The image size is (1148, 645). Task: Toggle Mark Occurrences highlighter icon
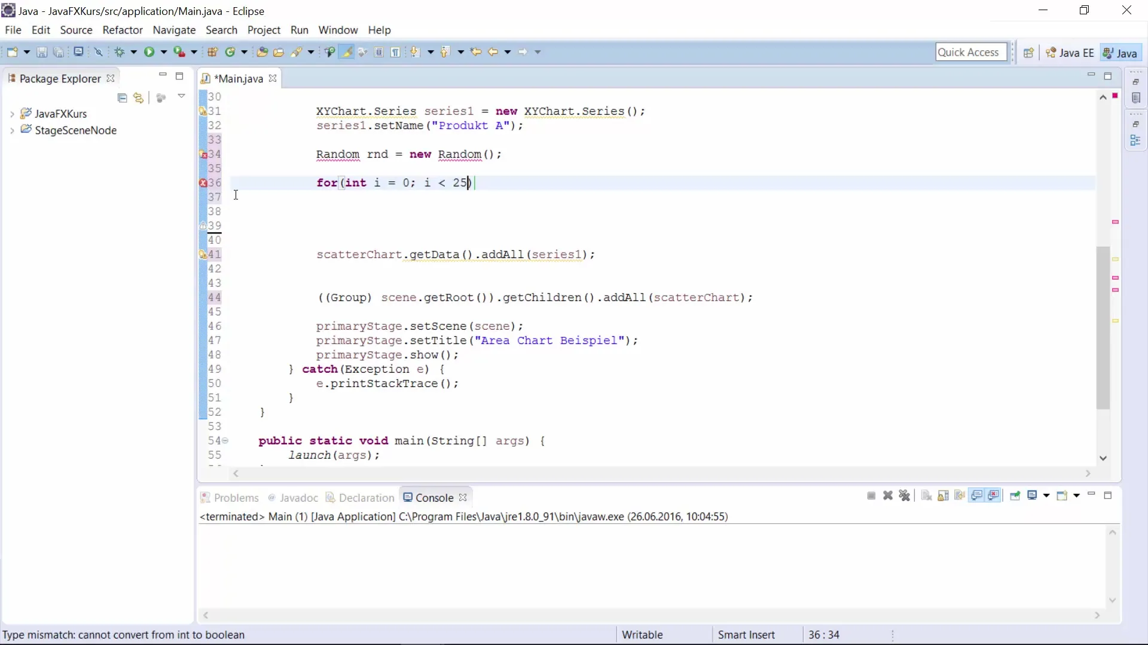346,52
